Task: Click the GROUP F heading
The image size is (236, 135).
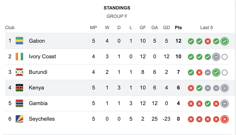Action: tap(117, 16)
